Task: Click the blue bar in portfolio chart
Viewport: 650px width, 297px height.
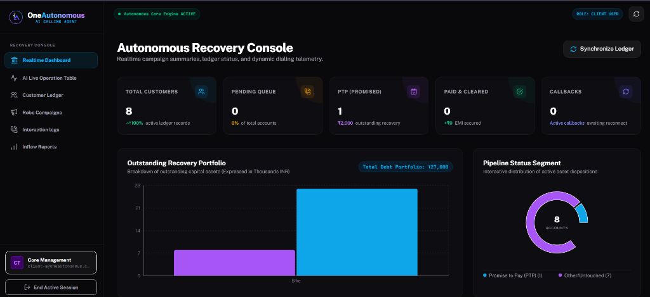Action: point(357,232)
